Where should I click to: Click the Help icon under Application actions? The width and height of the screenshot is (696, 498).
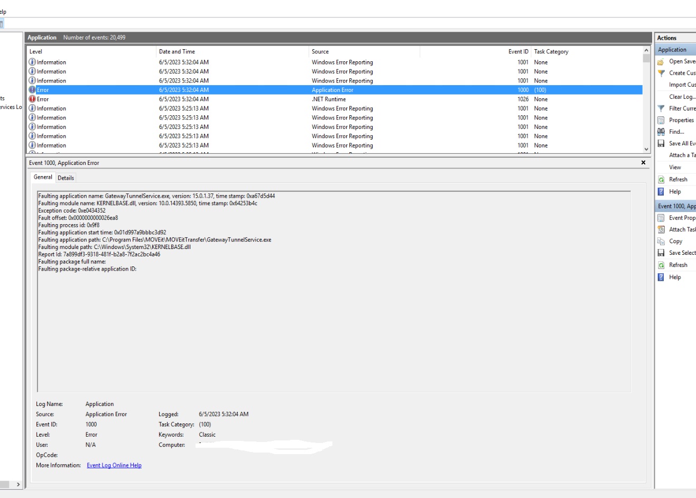point(661,191)
